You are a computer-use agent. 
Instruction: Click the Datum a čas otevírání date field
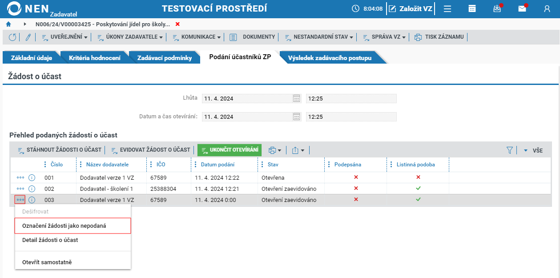coord(252,117)
